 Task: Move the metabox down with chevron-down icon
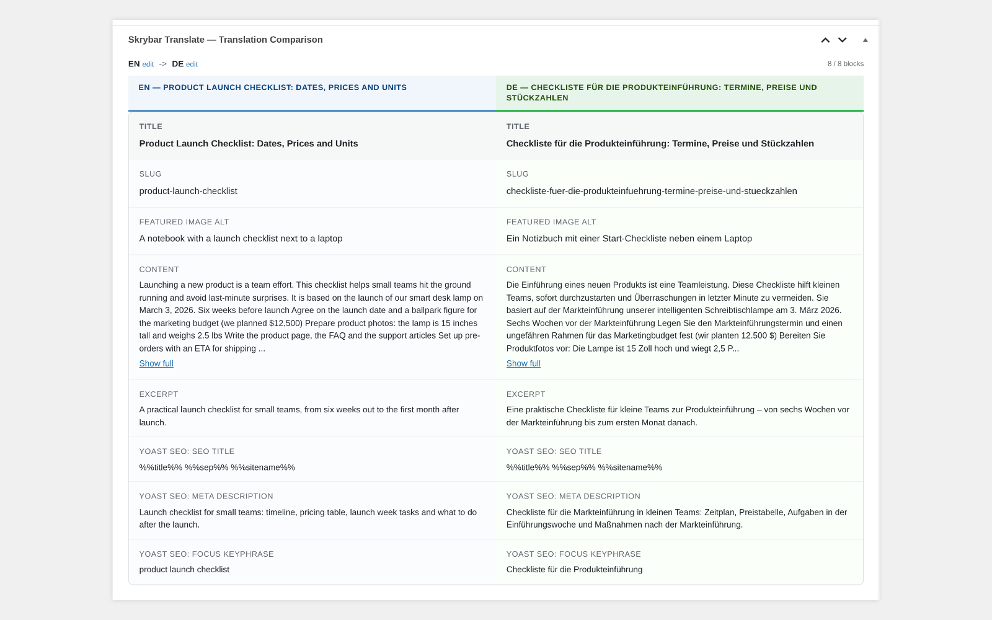pyautogui.click(x=843, y=40)
